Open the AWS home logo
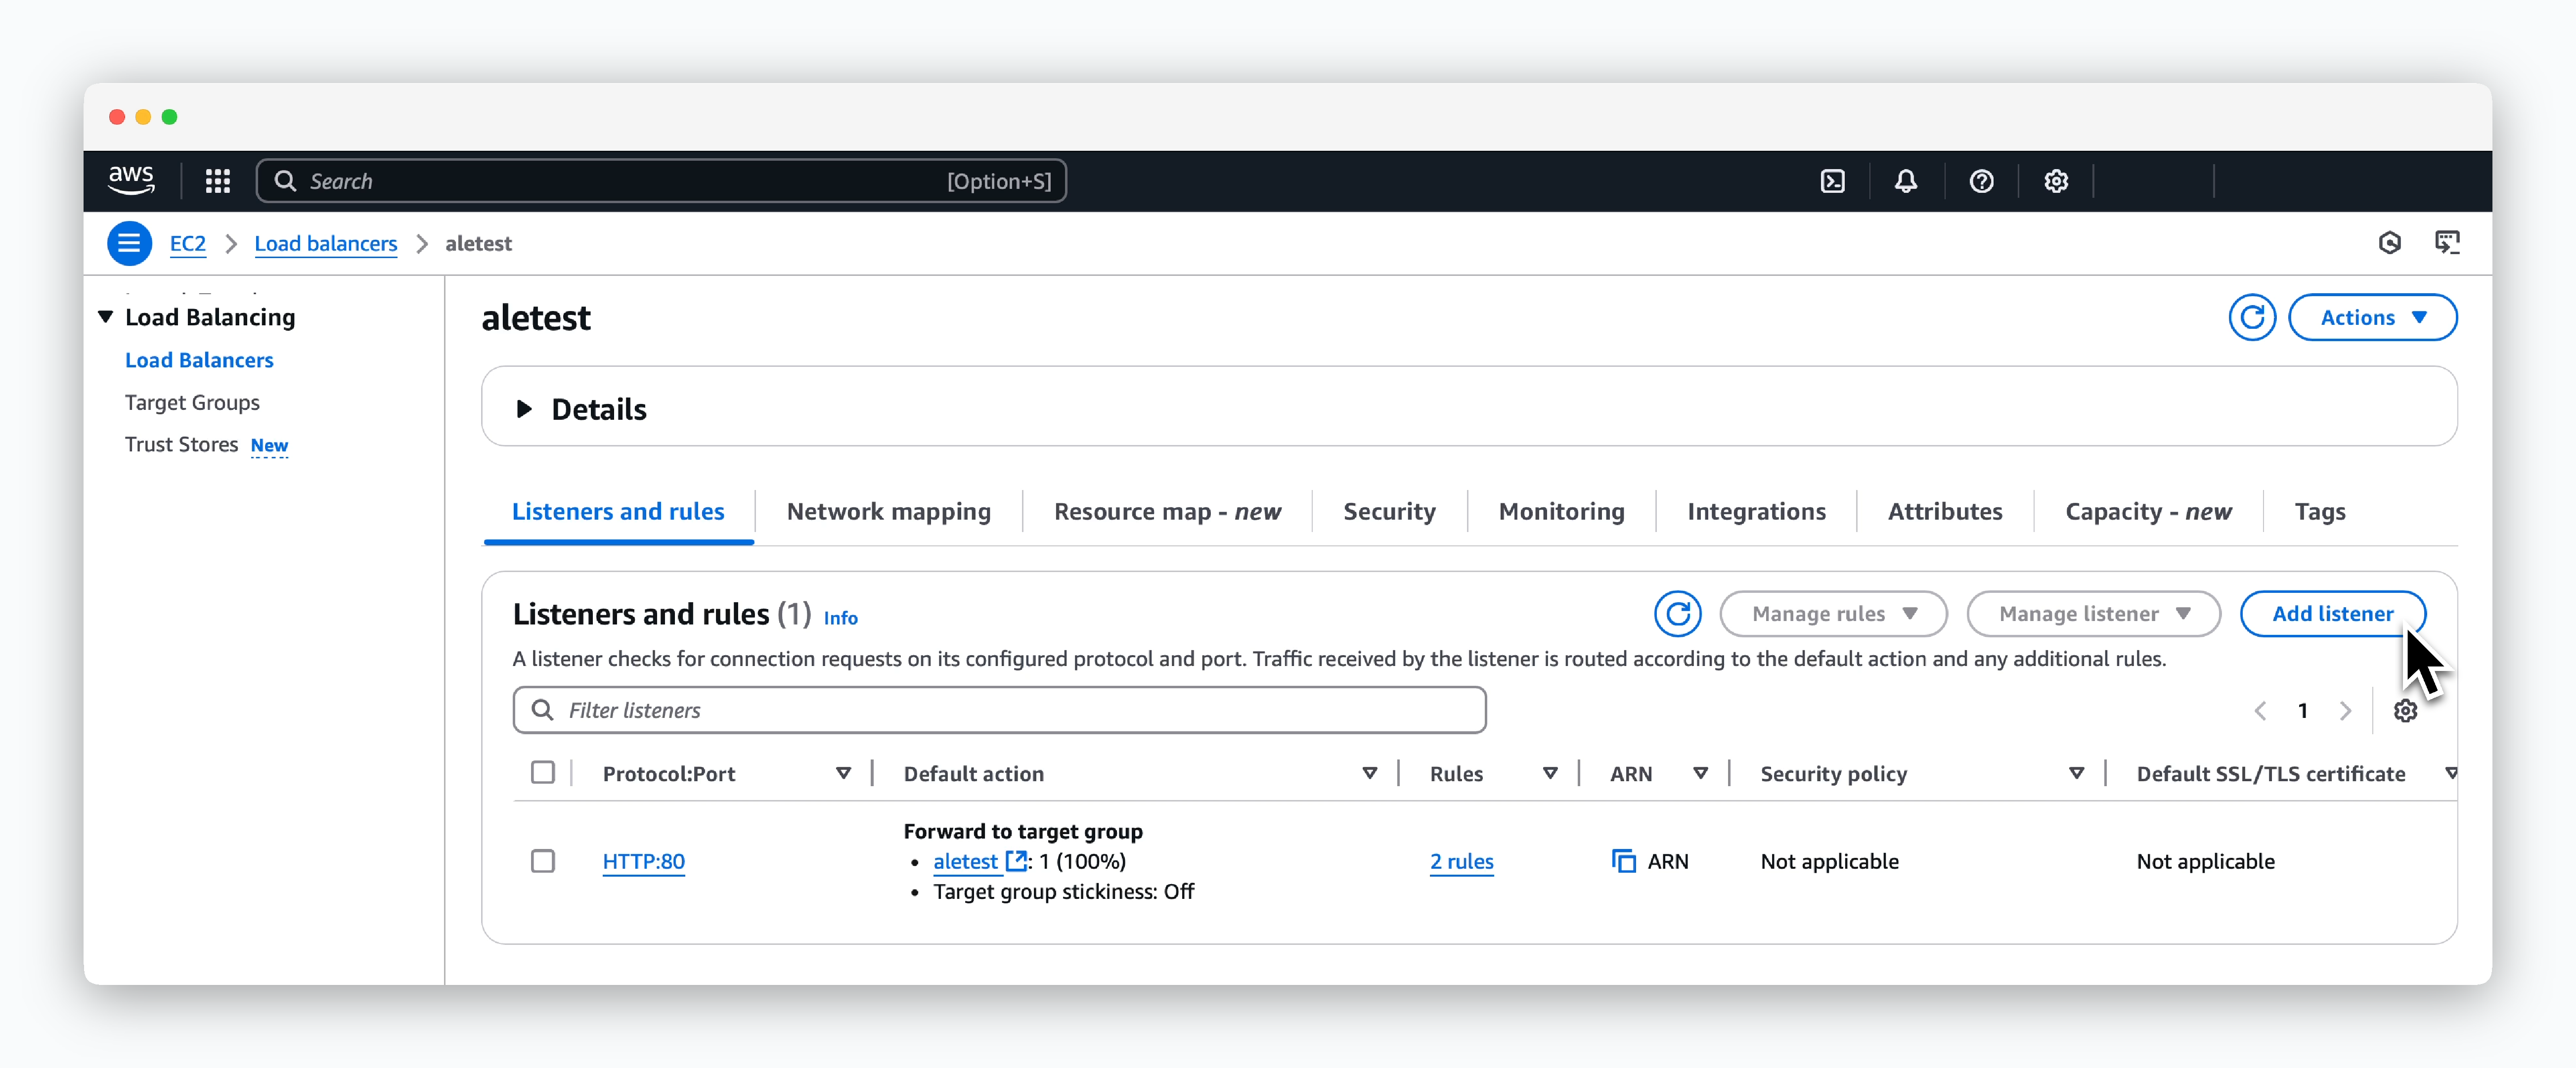 tap(131, 181)
